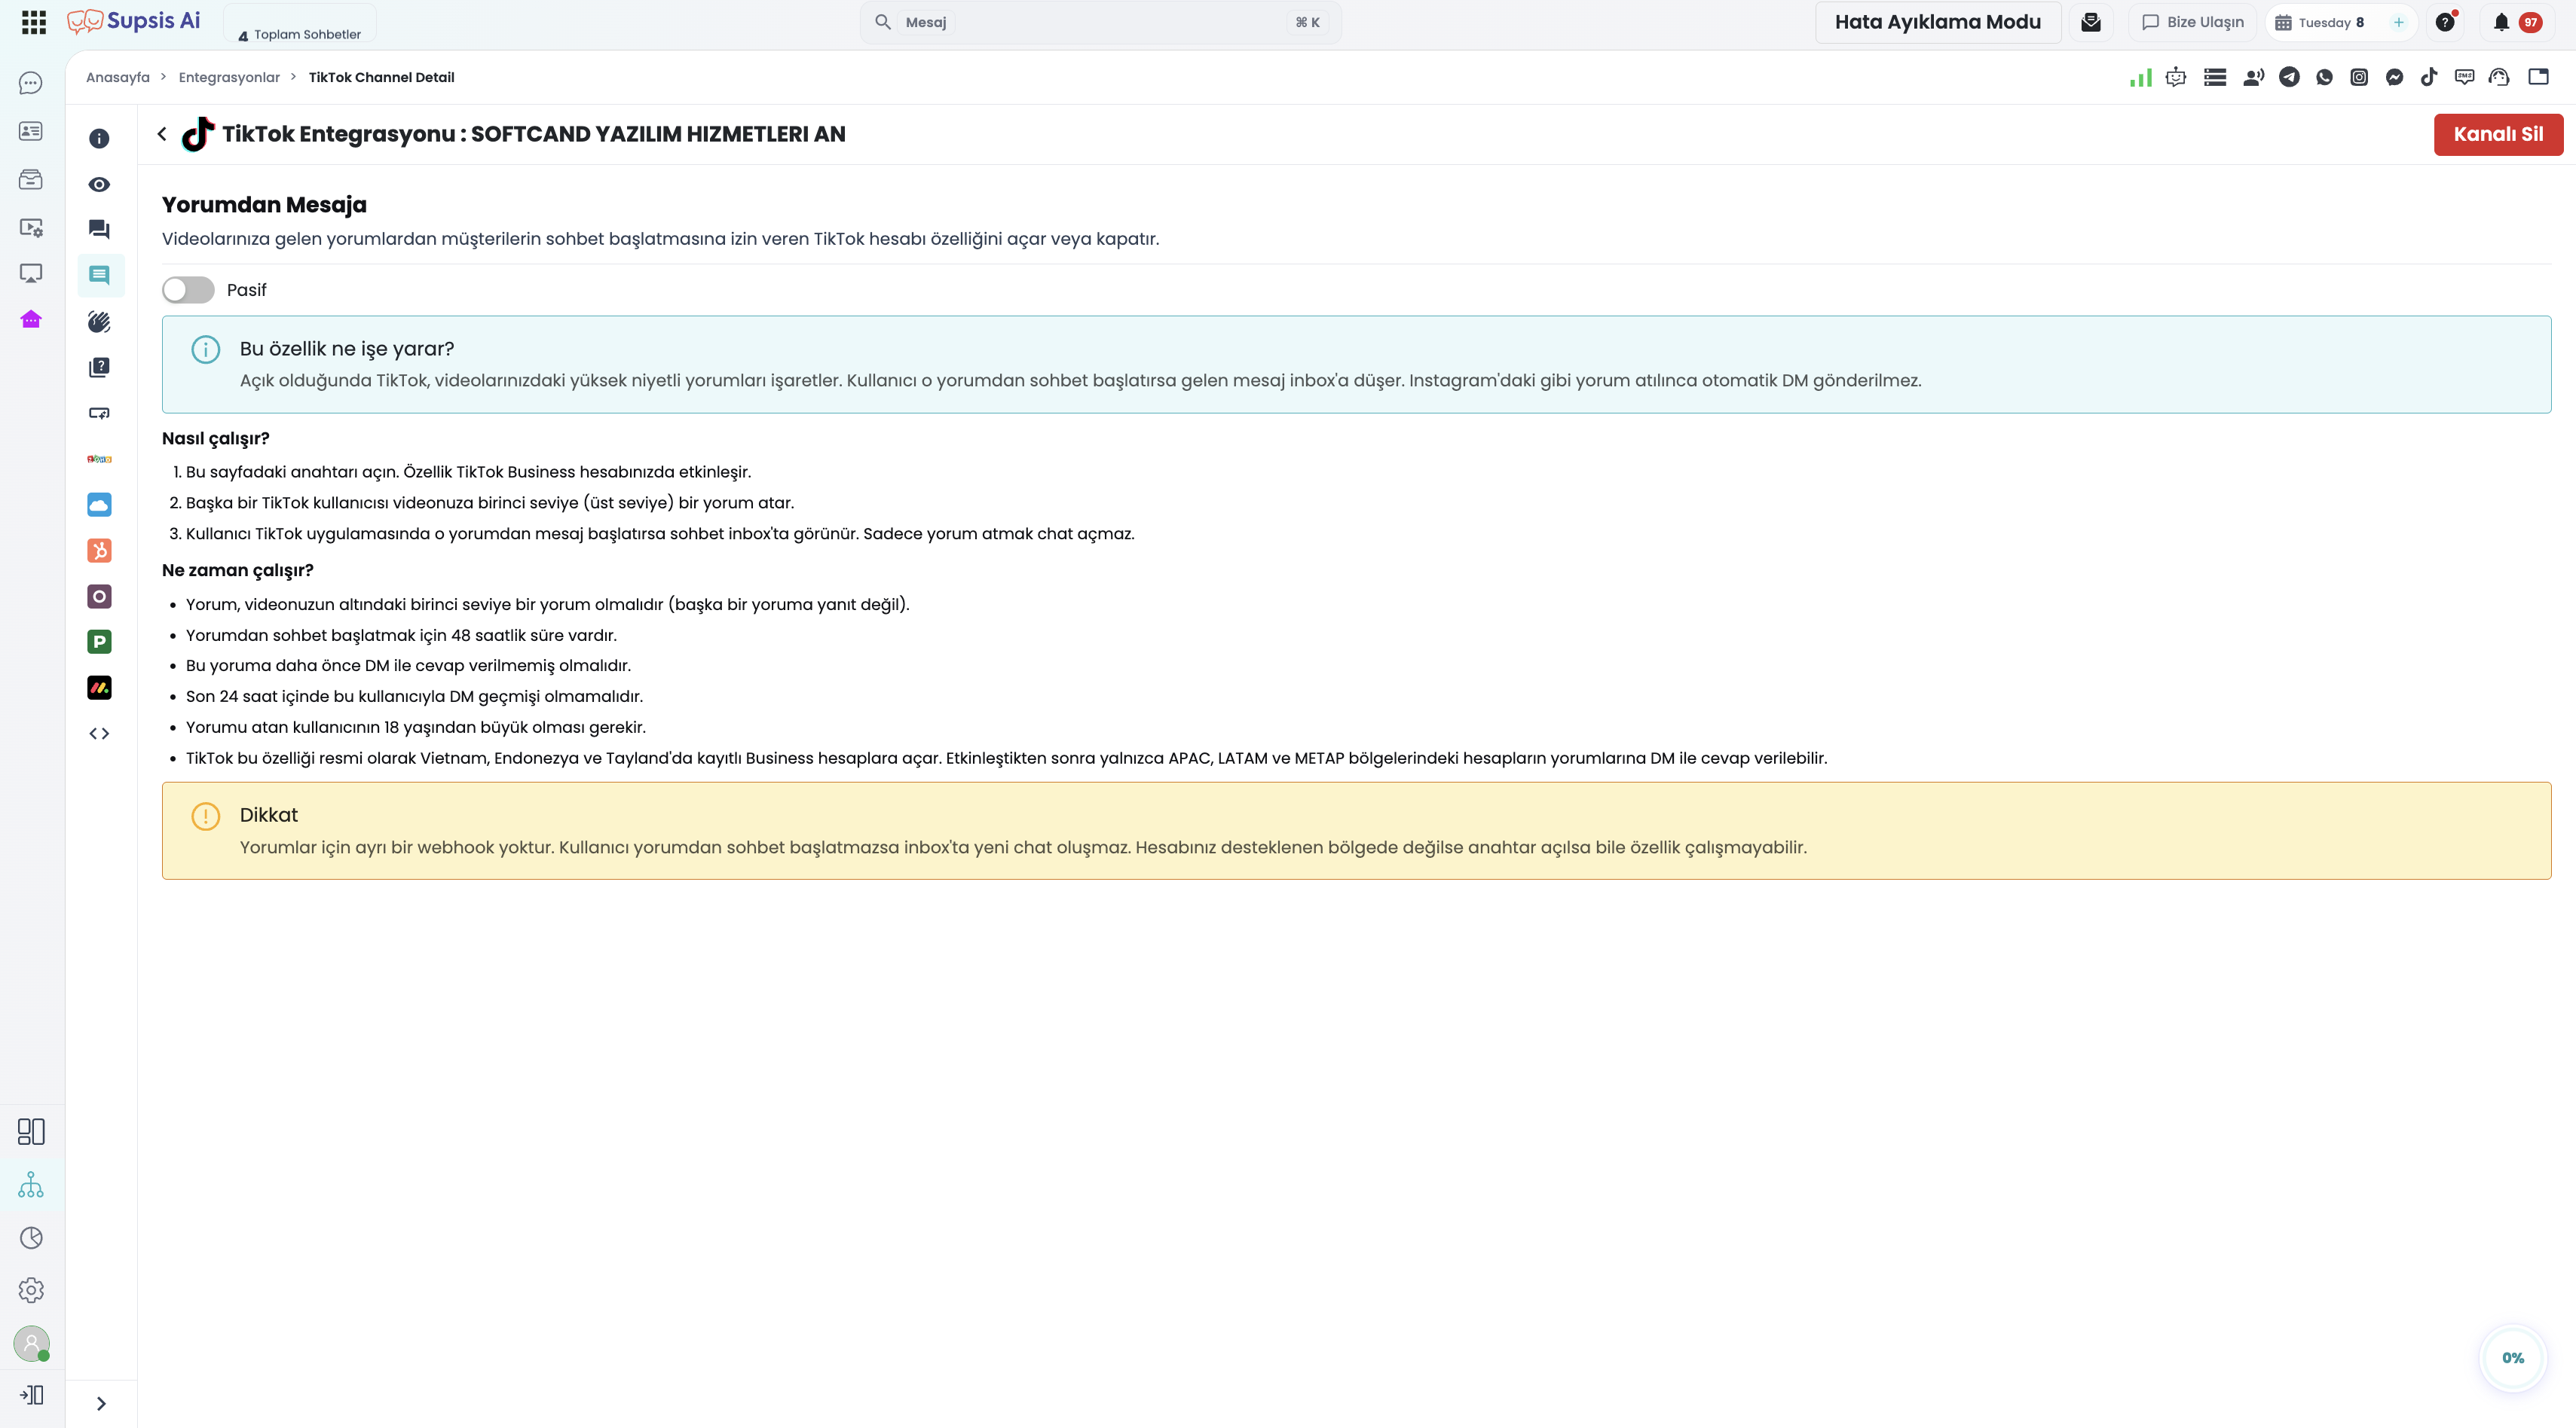Screen dimensions: 2576x1428
Task: Click the window panel icon in header
Action: tap(2538, 77)
